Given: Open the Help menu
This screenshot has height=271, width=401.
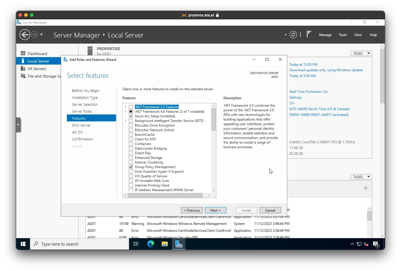Looking at the screenshot, I should tap(373, 35).
